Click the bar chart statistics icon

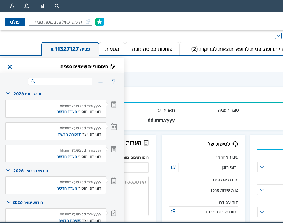[42, 6]
